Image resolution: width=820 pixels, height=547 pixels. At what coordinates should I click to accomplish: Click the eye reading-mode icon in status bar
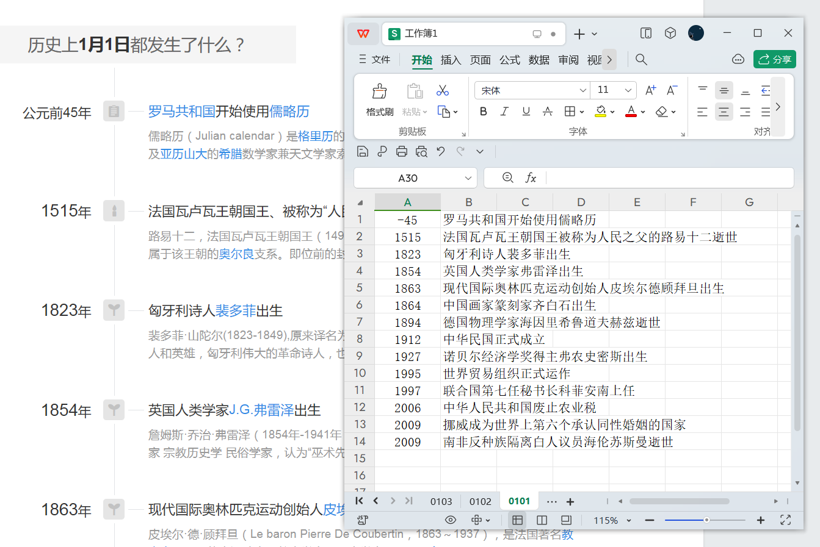(451, 520)
